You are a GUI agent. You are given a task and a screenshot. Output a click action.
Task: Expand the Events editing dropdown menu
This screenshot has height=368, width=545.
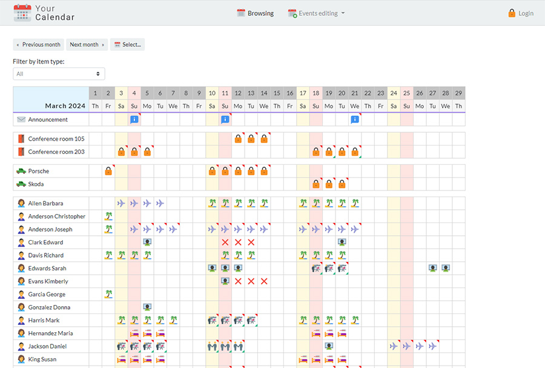point(316,13)
